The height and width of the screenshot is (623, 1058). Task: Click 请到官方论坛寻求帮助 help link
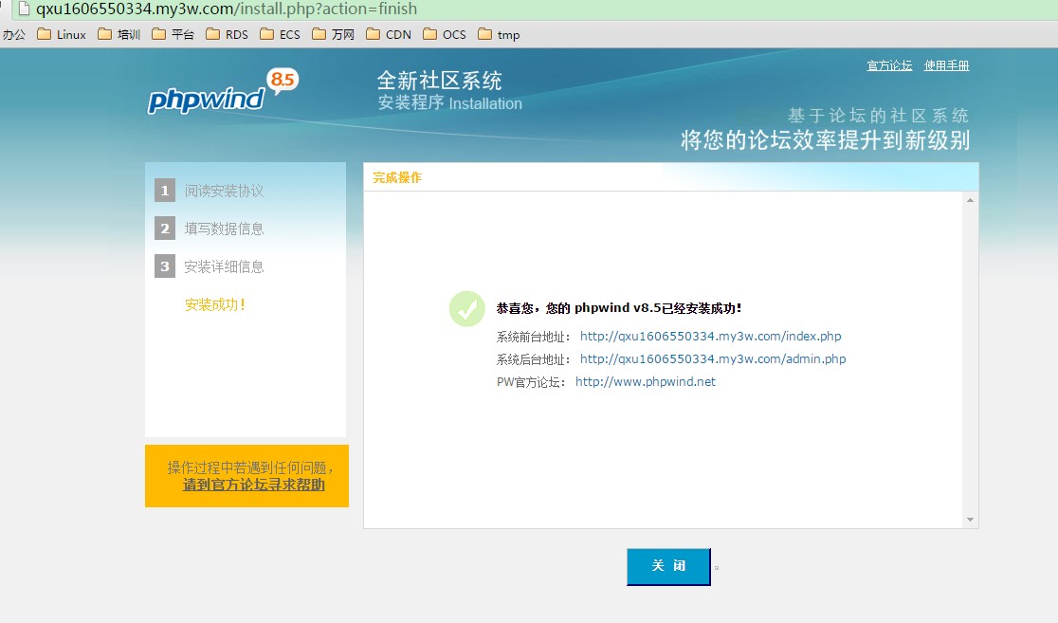[254, 485]
